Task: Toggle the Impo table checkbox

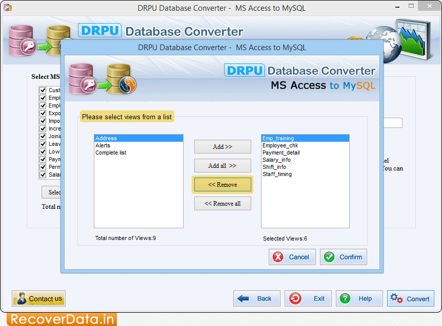Action: coord(43,121)
